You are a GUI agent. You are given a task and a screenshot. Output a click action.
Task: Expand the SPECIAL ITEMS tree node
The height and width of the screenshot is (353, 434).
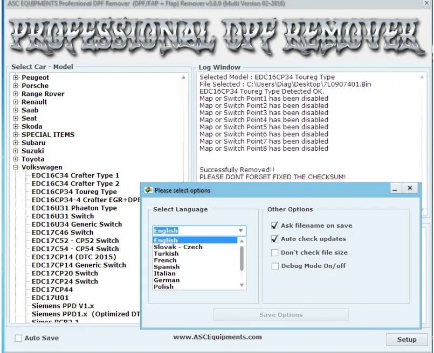point(16,135)
